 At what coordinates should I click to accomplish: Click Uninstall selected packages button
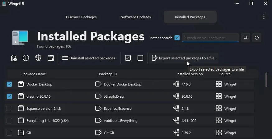tap(88, 58)
